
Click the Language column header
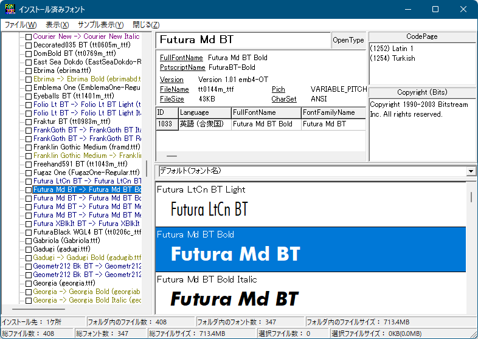coord(204,112)
